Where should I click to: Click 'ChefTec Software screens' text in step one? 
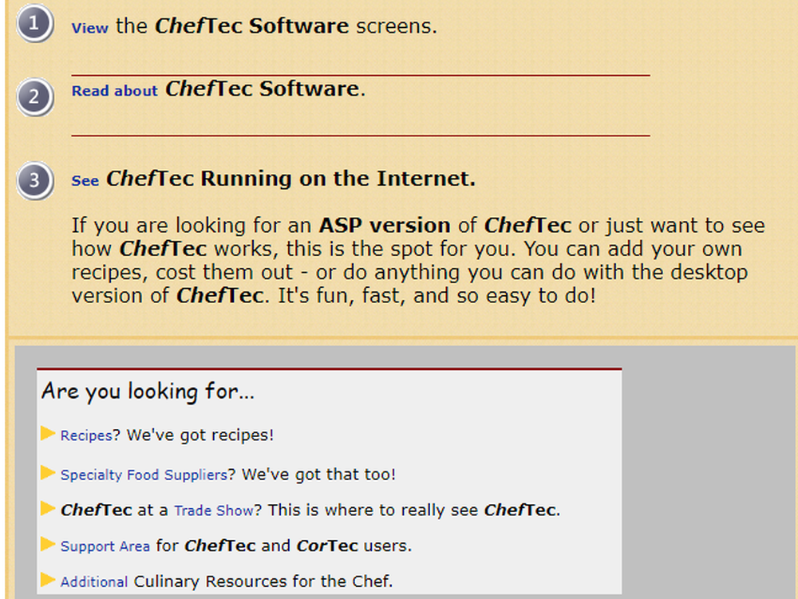[x=296, y=26]
